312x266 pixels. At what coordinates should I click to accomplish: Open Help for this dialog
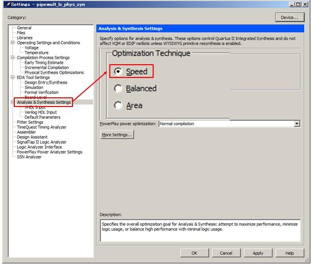coord(290,253)
